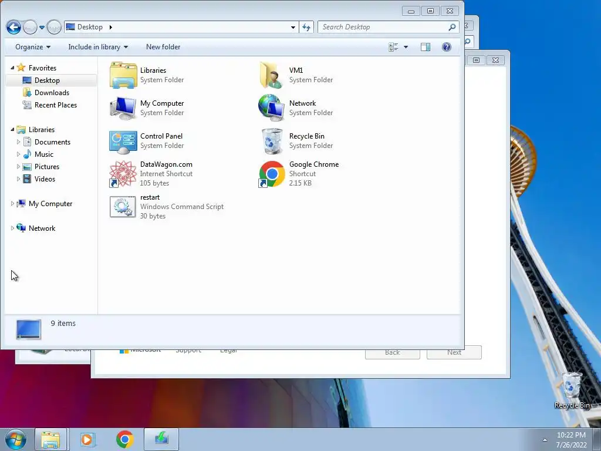Open the Windows Start orb
The width and height of the screenshot is (601, 451).
(16, 439)
